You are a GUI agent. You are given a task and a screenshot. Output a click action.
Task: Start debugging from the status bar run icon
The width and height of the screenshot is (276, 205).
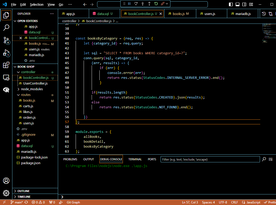point(61,202)
